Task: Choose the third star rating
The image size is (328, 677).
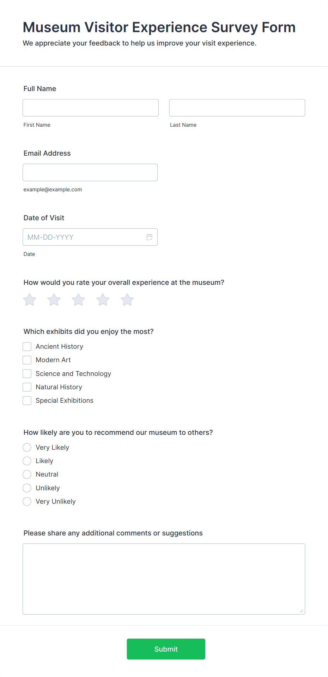Action: point(78,300)
